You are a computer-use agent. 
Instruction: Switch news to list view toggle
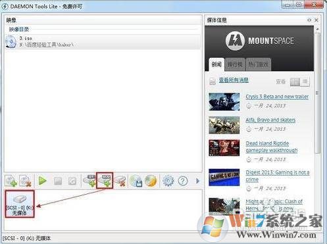[295, 82]
